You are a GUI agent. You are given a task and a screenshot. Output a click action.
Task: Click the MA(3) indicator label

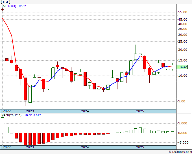point(12,6)
